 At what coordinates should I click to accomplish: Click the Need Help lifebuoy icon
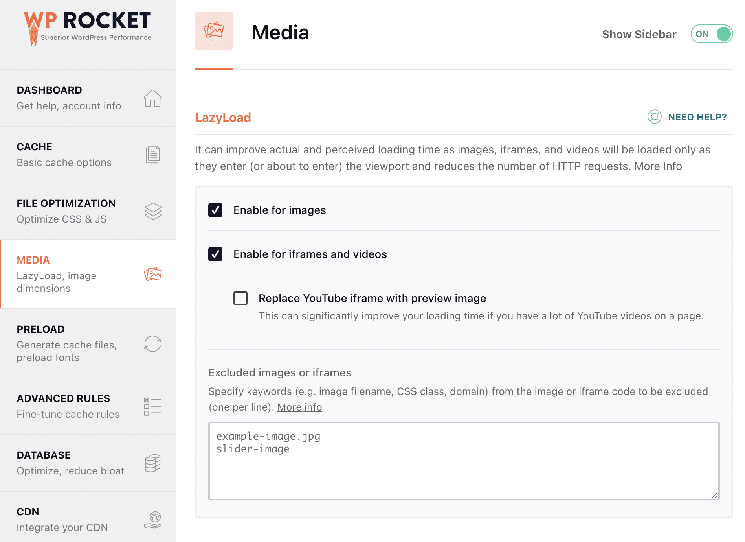coord(654,117)
